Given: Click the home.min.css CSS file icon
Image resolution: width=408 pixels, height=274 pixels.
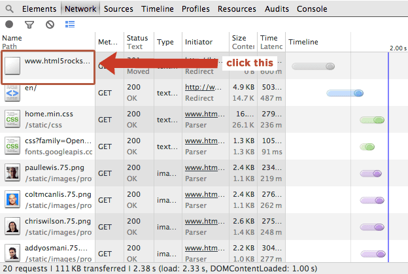Looking at the screenshot, I should pyautogui.click(x=13, y=120).
